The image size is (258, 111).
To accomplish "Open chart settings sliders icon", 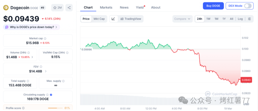I will tap(249, 19).
